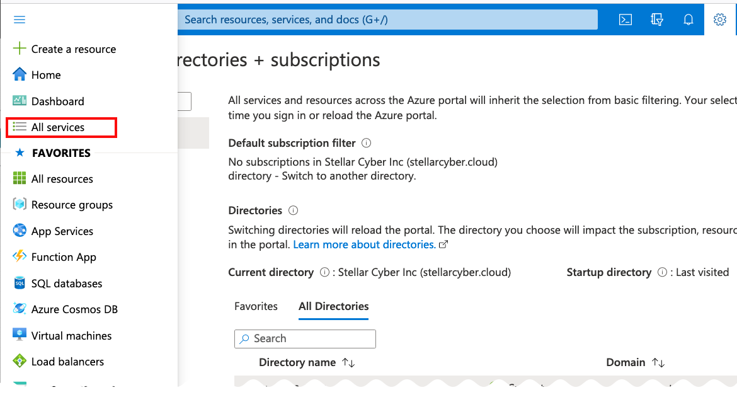The width and height of the screenshot is (737, 402).
Task: Open Cloud Shell from top bar
Action: [625, 20]
